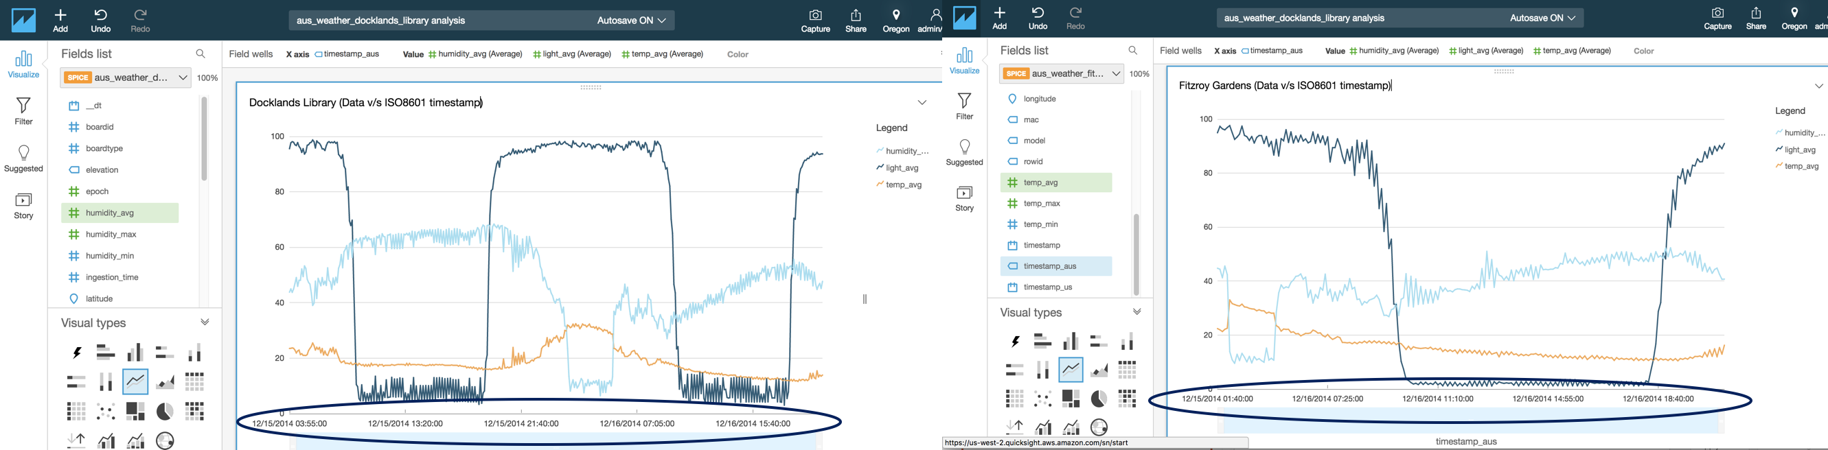Choose scatter plot visual in Docklands window
This screenshot has width=1828, height=450.
pyautogui.click(x=106, y=411)
